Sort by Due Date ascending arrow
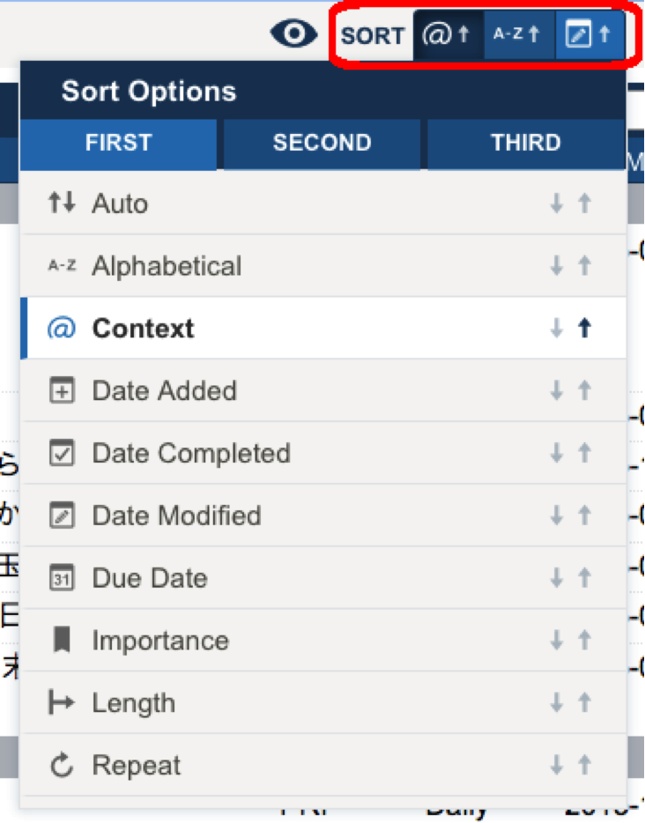 pyautogui.click(x=584, y=579)
